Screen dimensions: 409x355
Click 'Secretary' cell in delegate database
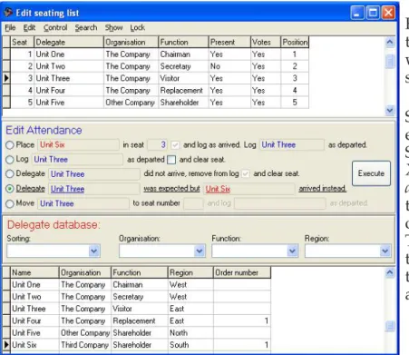tap(140, 297)
